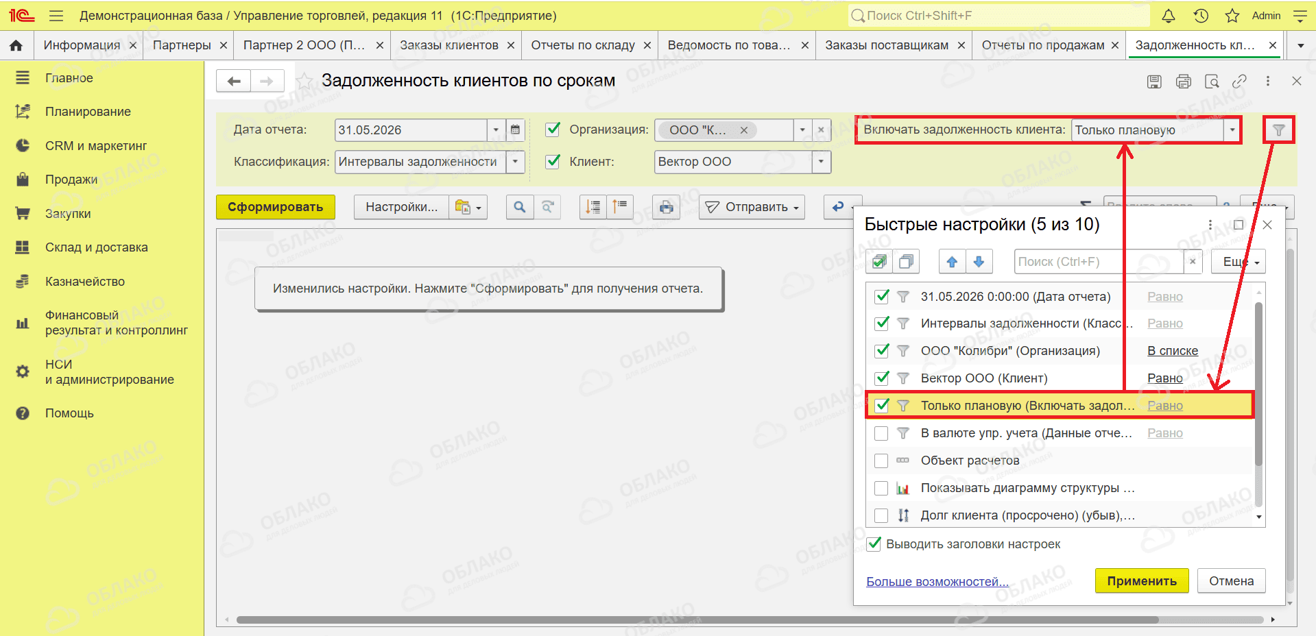Click Применить in Quick settings

click(x=1142, y=581)
